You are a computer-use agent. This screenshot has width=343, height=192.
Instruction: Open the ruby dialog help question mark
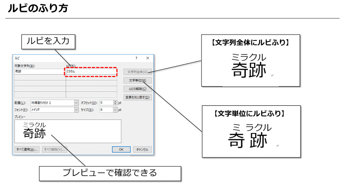tap(136, 58)
